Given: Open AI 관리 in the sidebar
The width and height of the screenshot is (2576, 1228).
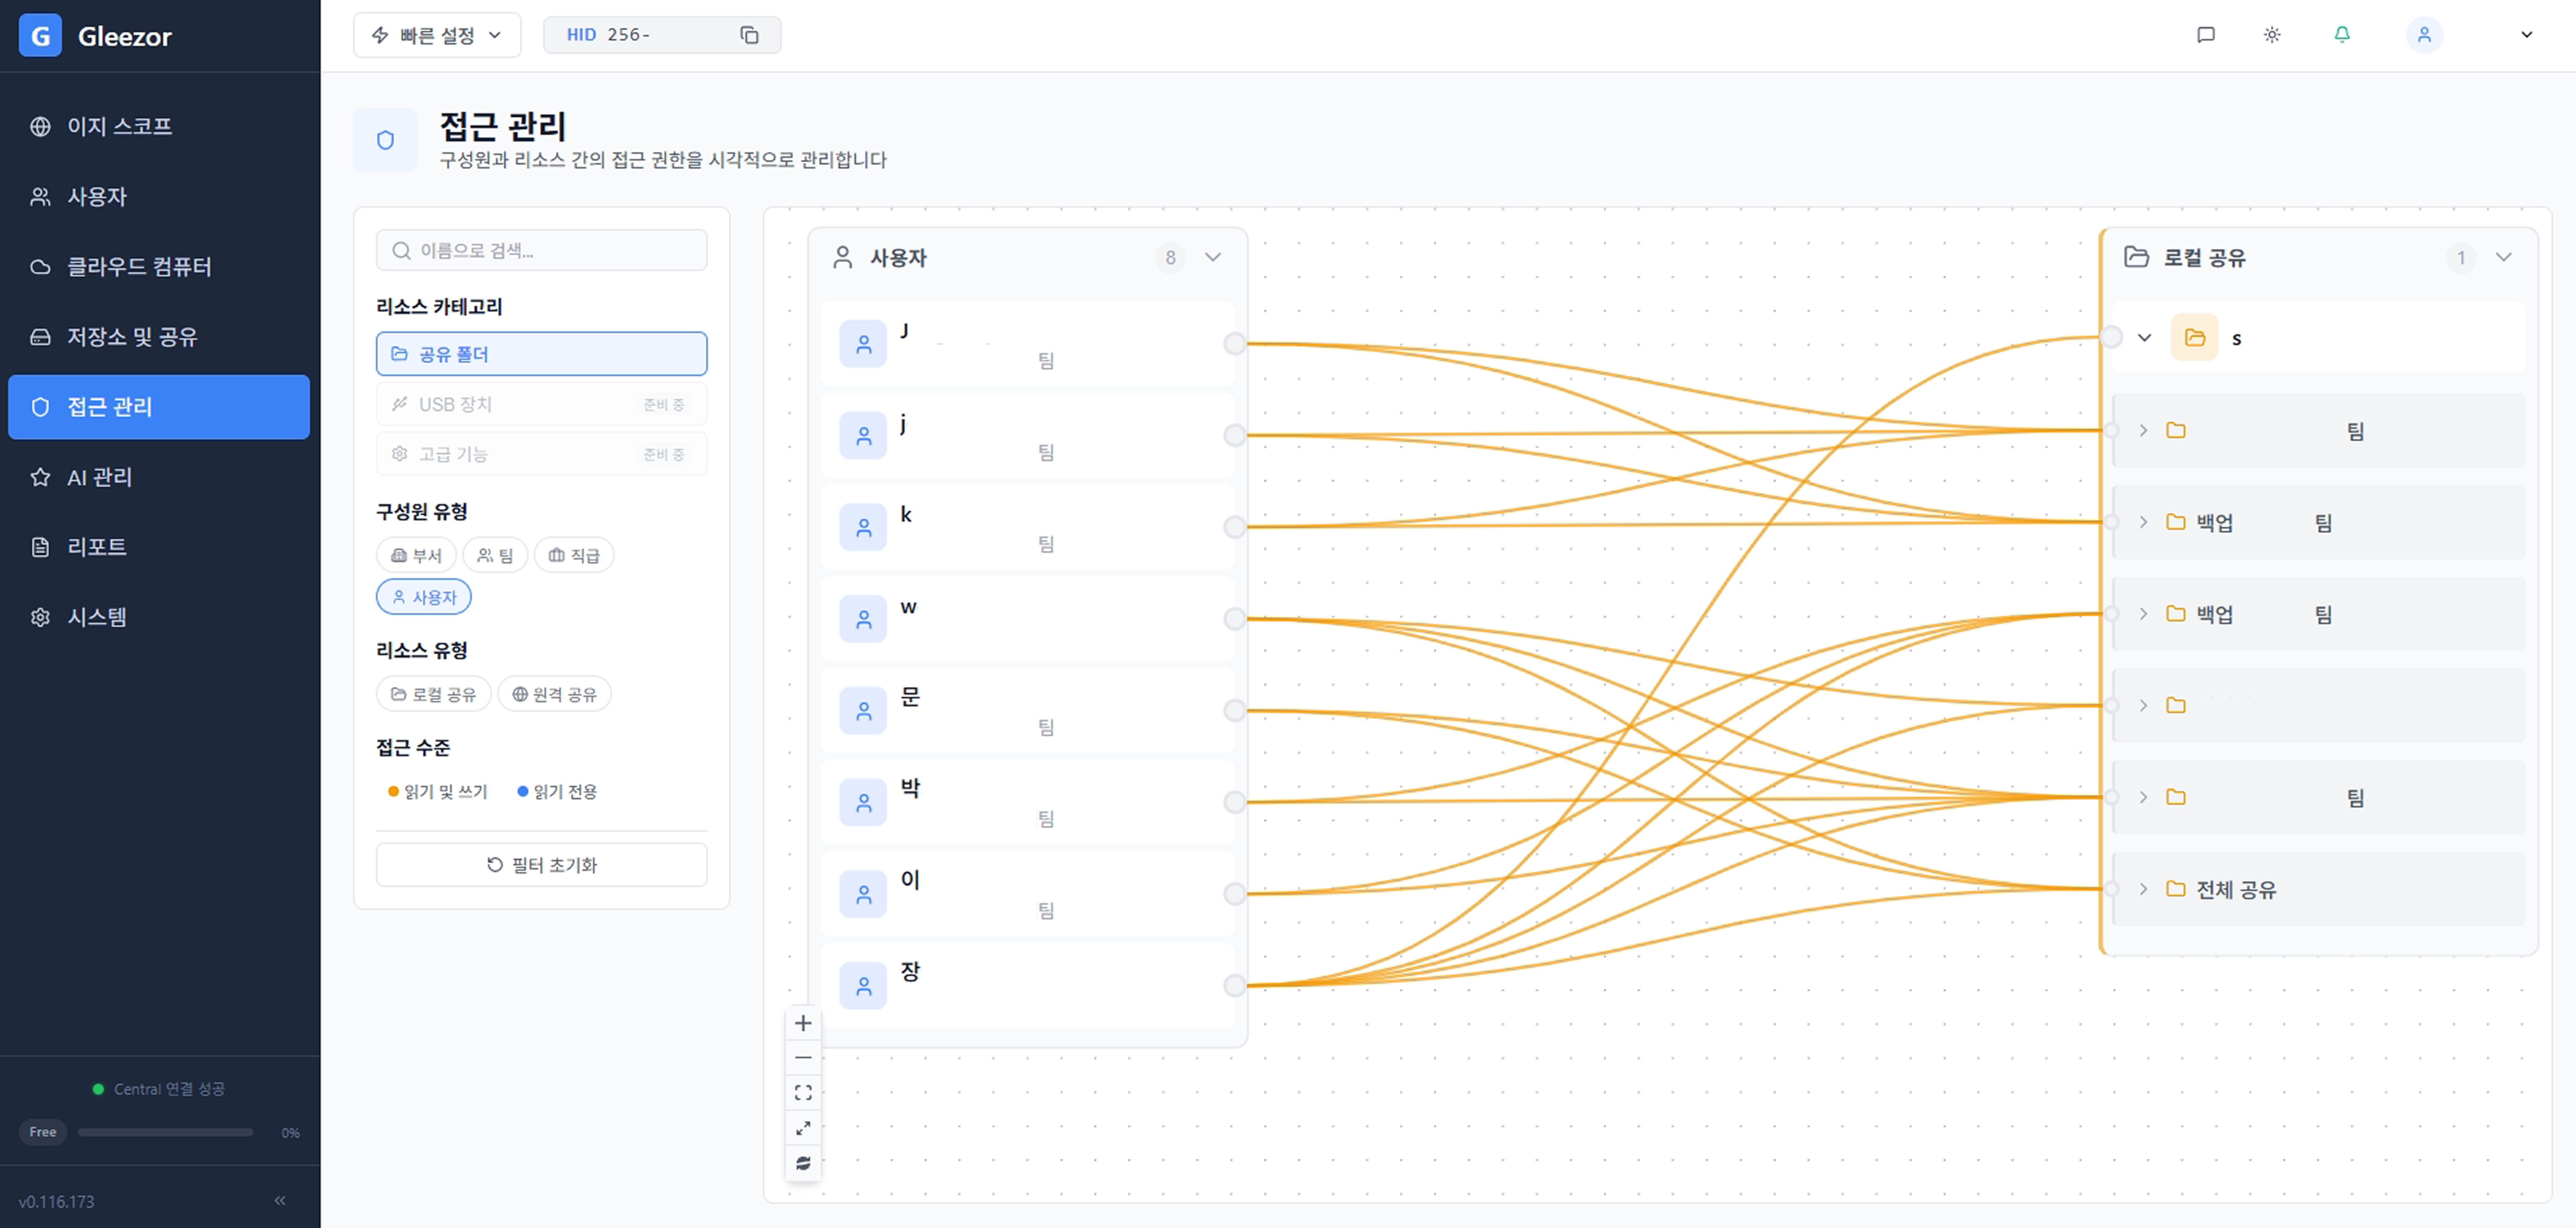Looking at the screenshot, I should pos(159,477).
